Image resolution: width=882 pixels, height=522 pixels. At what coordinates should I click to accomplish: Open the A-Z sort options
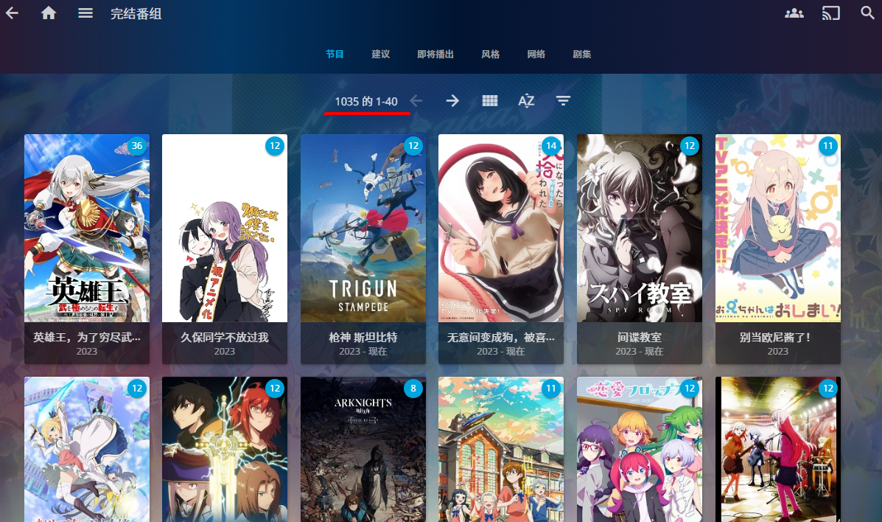(x=526, y=101)
